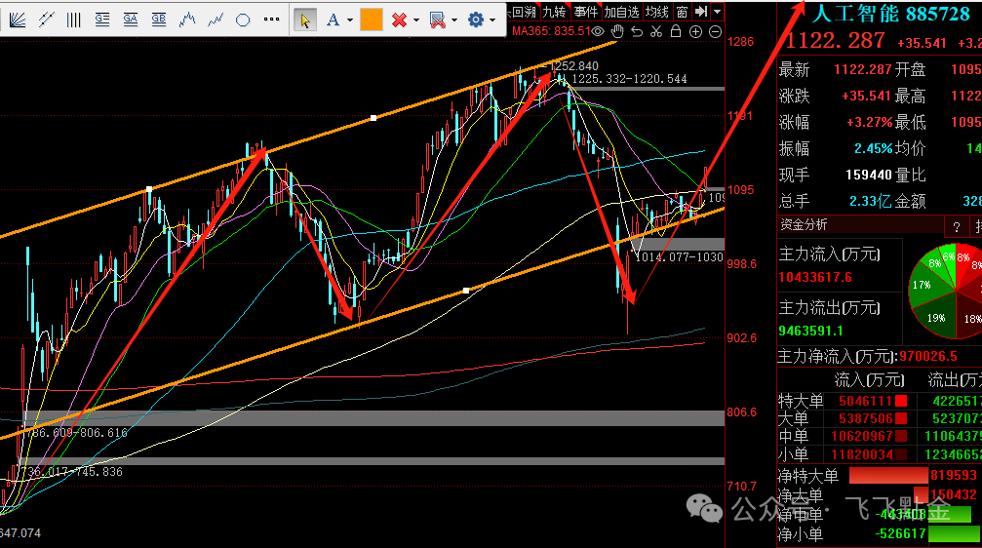Click the orange color swatch
Viewport: 982px width, 548px height.
pyautogui.click(x=371, y=20)
